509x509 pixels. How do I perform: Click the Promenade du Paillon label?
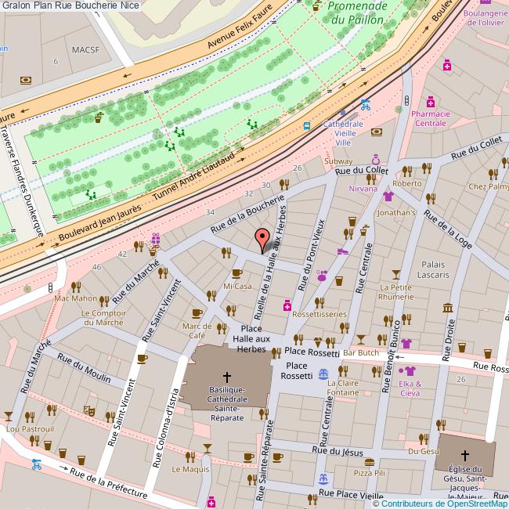pos(357,13)
